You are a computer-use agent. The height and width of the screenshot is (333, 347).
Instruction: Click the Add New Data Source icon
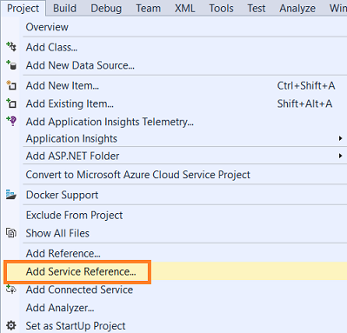coord(11,65)
